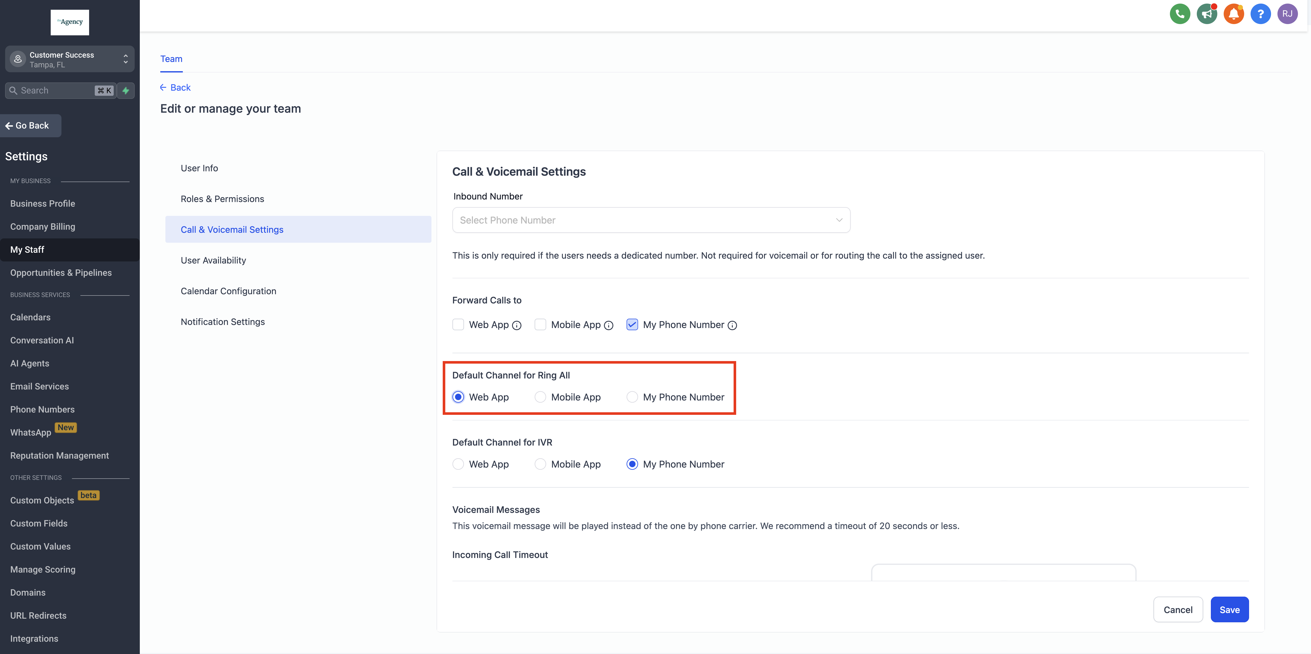Select Web App for IVR default channel
This screenshot has height=654, width=1311.
(x=458, y=464)
